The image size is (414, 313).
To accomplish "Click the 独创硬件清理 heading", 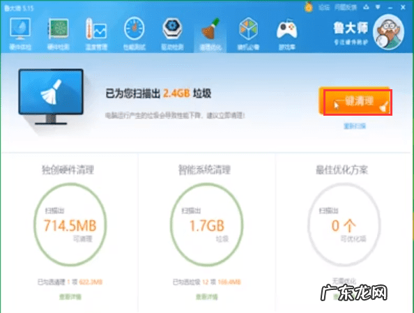I will click(x=68, y=170).
